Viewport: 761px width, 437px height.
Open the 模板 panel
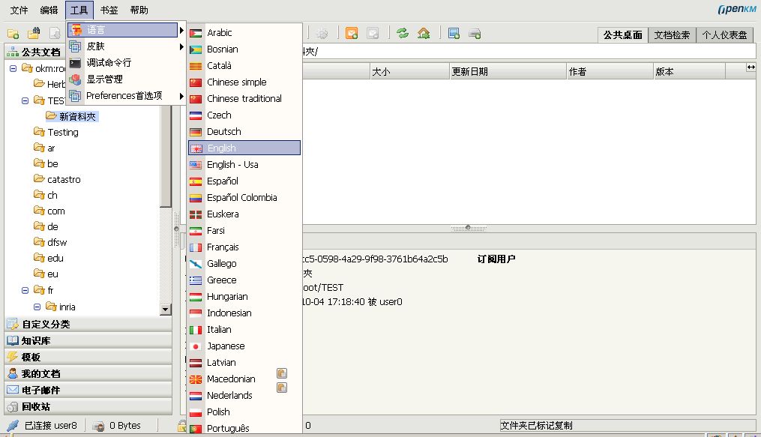[x=88, y=357]
